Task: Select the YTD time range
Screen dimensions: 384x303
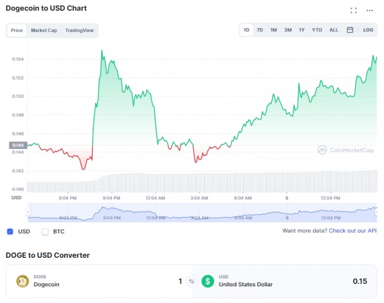Action: click(x=317, y=30)
